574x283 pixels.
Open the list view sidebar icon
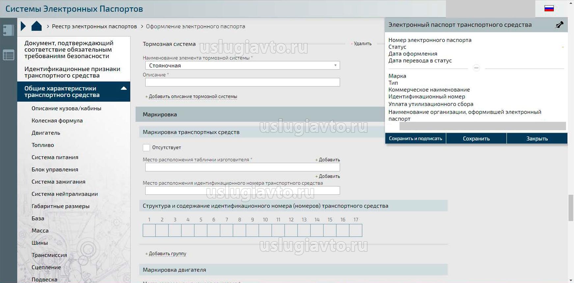[x=8, y=55]
